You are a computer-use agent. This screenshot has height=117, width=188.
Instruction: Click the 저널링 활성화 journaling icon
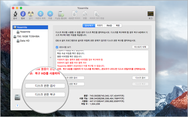point(61,14)
